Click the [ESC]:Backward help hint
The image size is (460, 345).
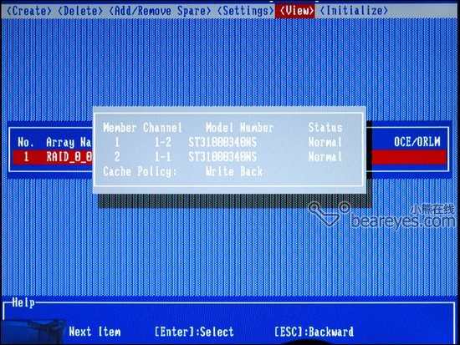[x=314, y=332]
